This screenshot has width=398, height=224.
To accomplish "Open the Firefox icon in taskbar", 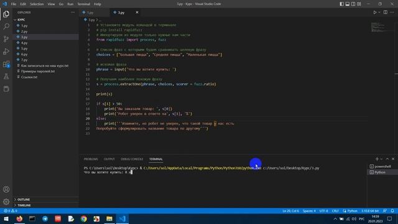I will 19,218.
